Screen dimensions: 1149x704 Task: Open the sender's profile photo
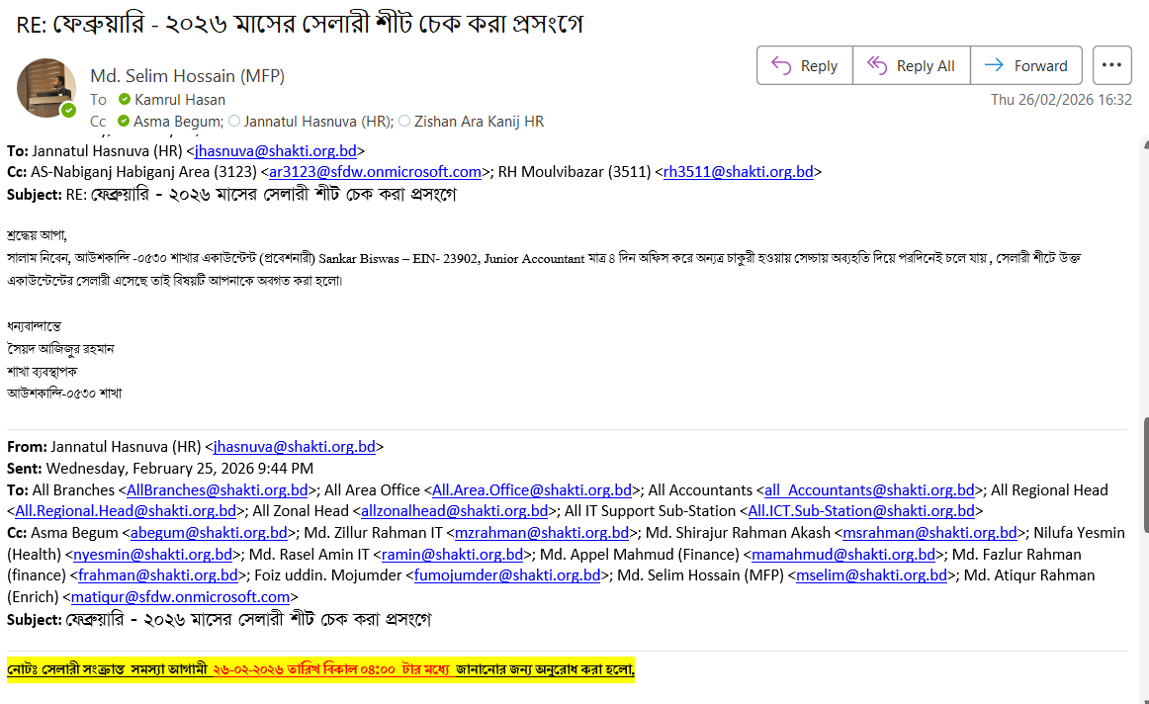pos(46,88)
